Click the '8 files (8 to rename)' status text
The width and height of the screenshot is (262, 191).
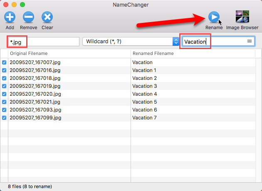pyautogui.click(x=30, y=186)
